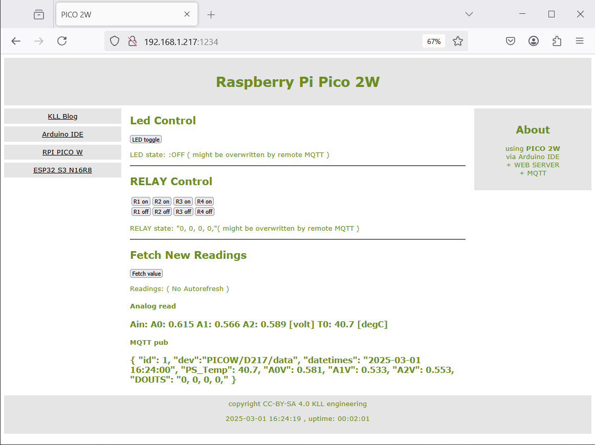The image size is (595, 445).
Task: Minimize the browser window
Action: 522,14
